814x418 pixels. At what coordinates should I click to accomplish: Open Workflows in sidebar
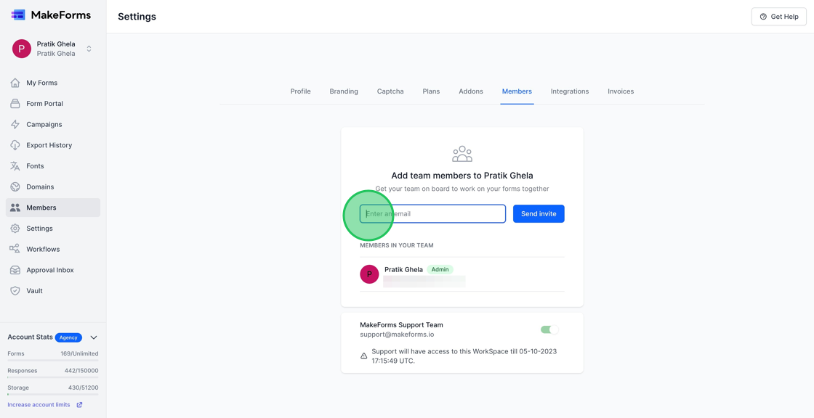click(53, 249)
